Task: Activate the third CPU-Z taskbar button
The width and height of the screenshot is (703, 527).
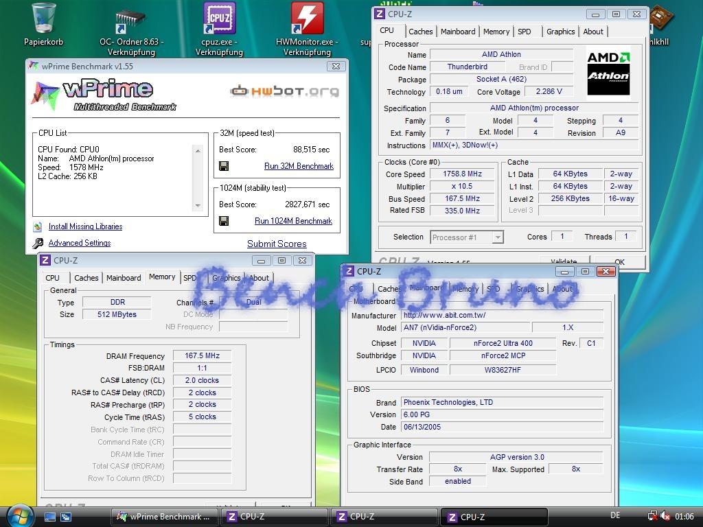Action: (494, 517)
